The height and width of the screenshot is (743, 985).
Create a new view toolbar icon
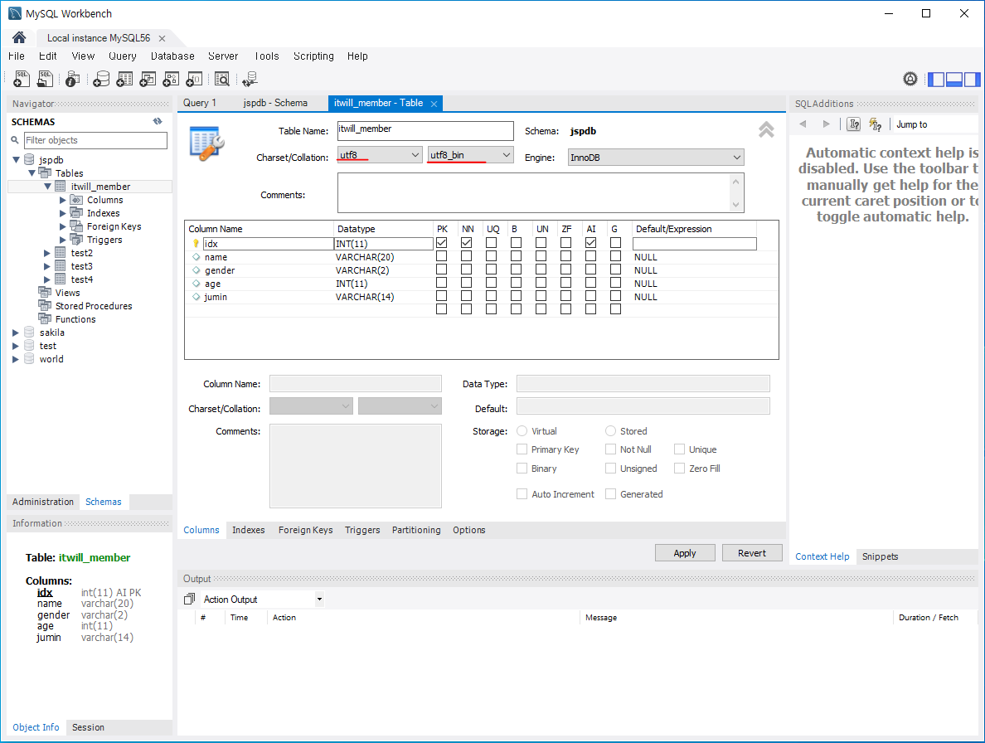pyautogui.click(x=148, y=79)
